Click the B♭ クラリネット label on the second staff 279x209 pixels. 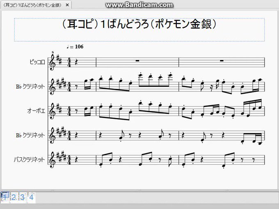[30, 86]
